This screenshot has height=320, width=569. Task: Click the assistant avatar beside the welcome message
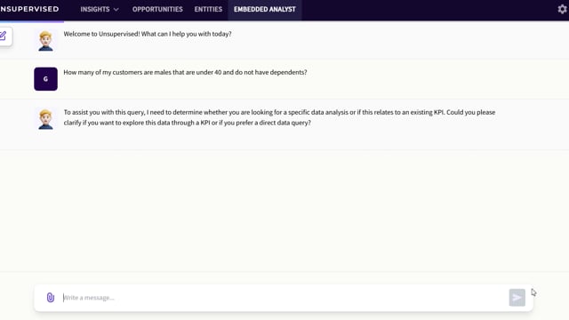[45, 41]
